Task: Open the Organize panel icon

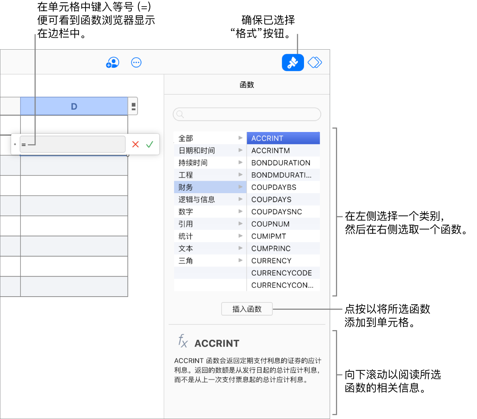Action: pyautogui.click(x=314, y=62)
